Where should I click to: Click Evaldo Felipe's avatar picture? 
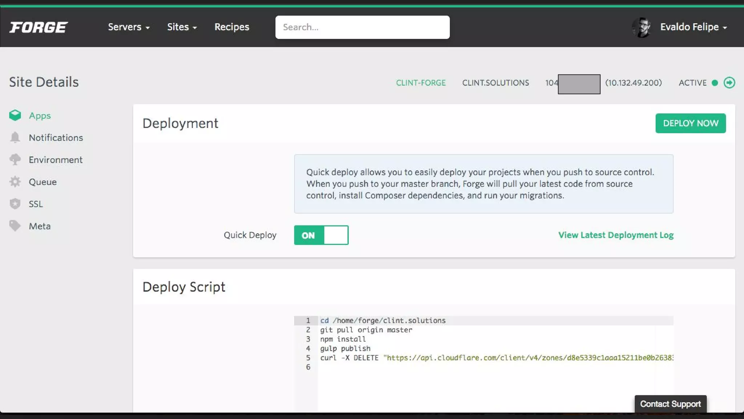[642, 27]
